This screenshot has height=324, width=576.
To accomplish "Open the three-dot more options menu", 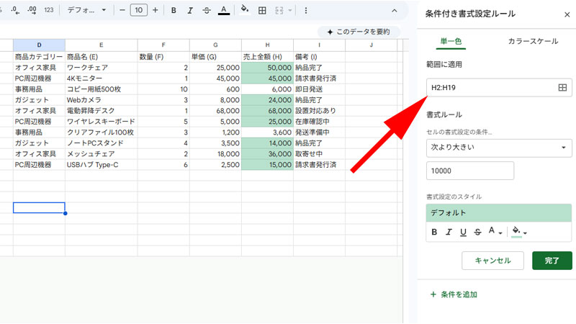I will tap(305, 11).
